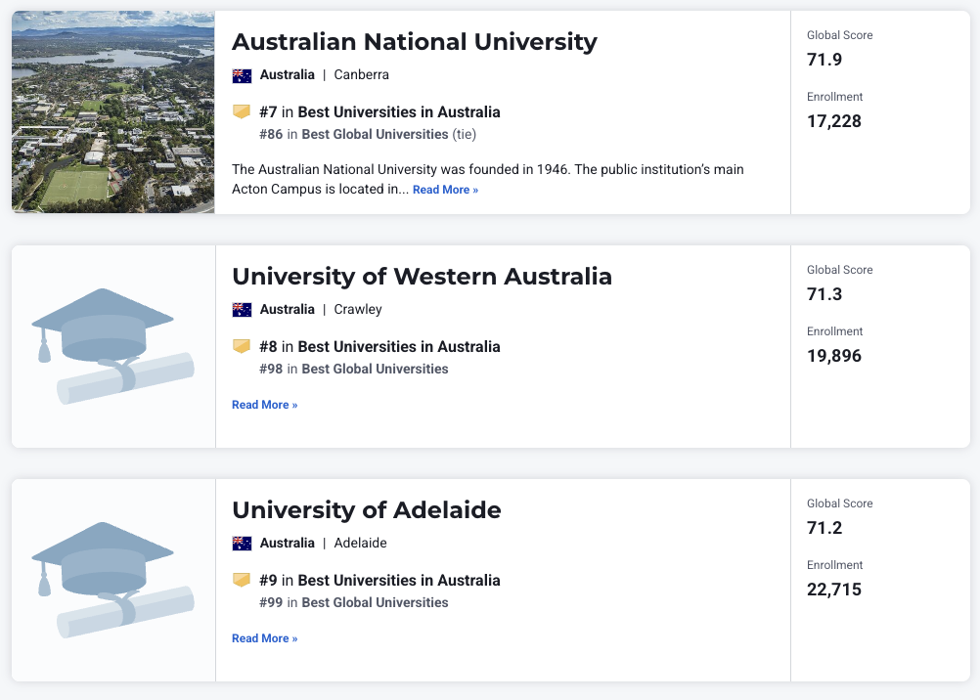Click Best Global Universities next to #99

click(375, 602)
